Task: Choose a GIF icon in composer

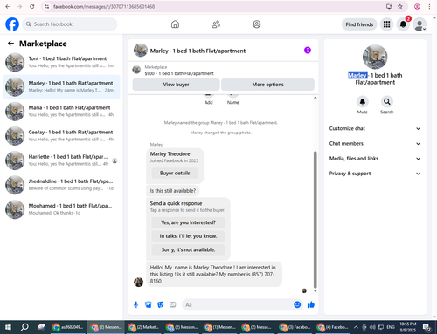Action: click(x=173, y=304)
